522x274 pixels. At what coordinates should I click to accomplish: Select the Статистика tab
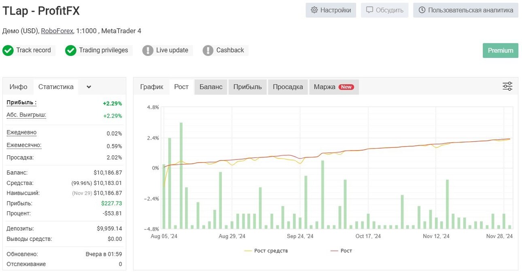[56, 87]
